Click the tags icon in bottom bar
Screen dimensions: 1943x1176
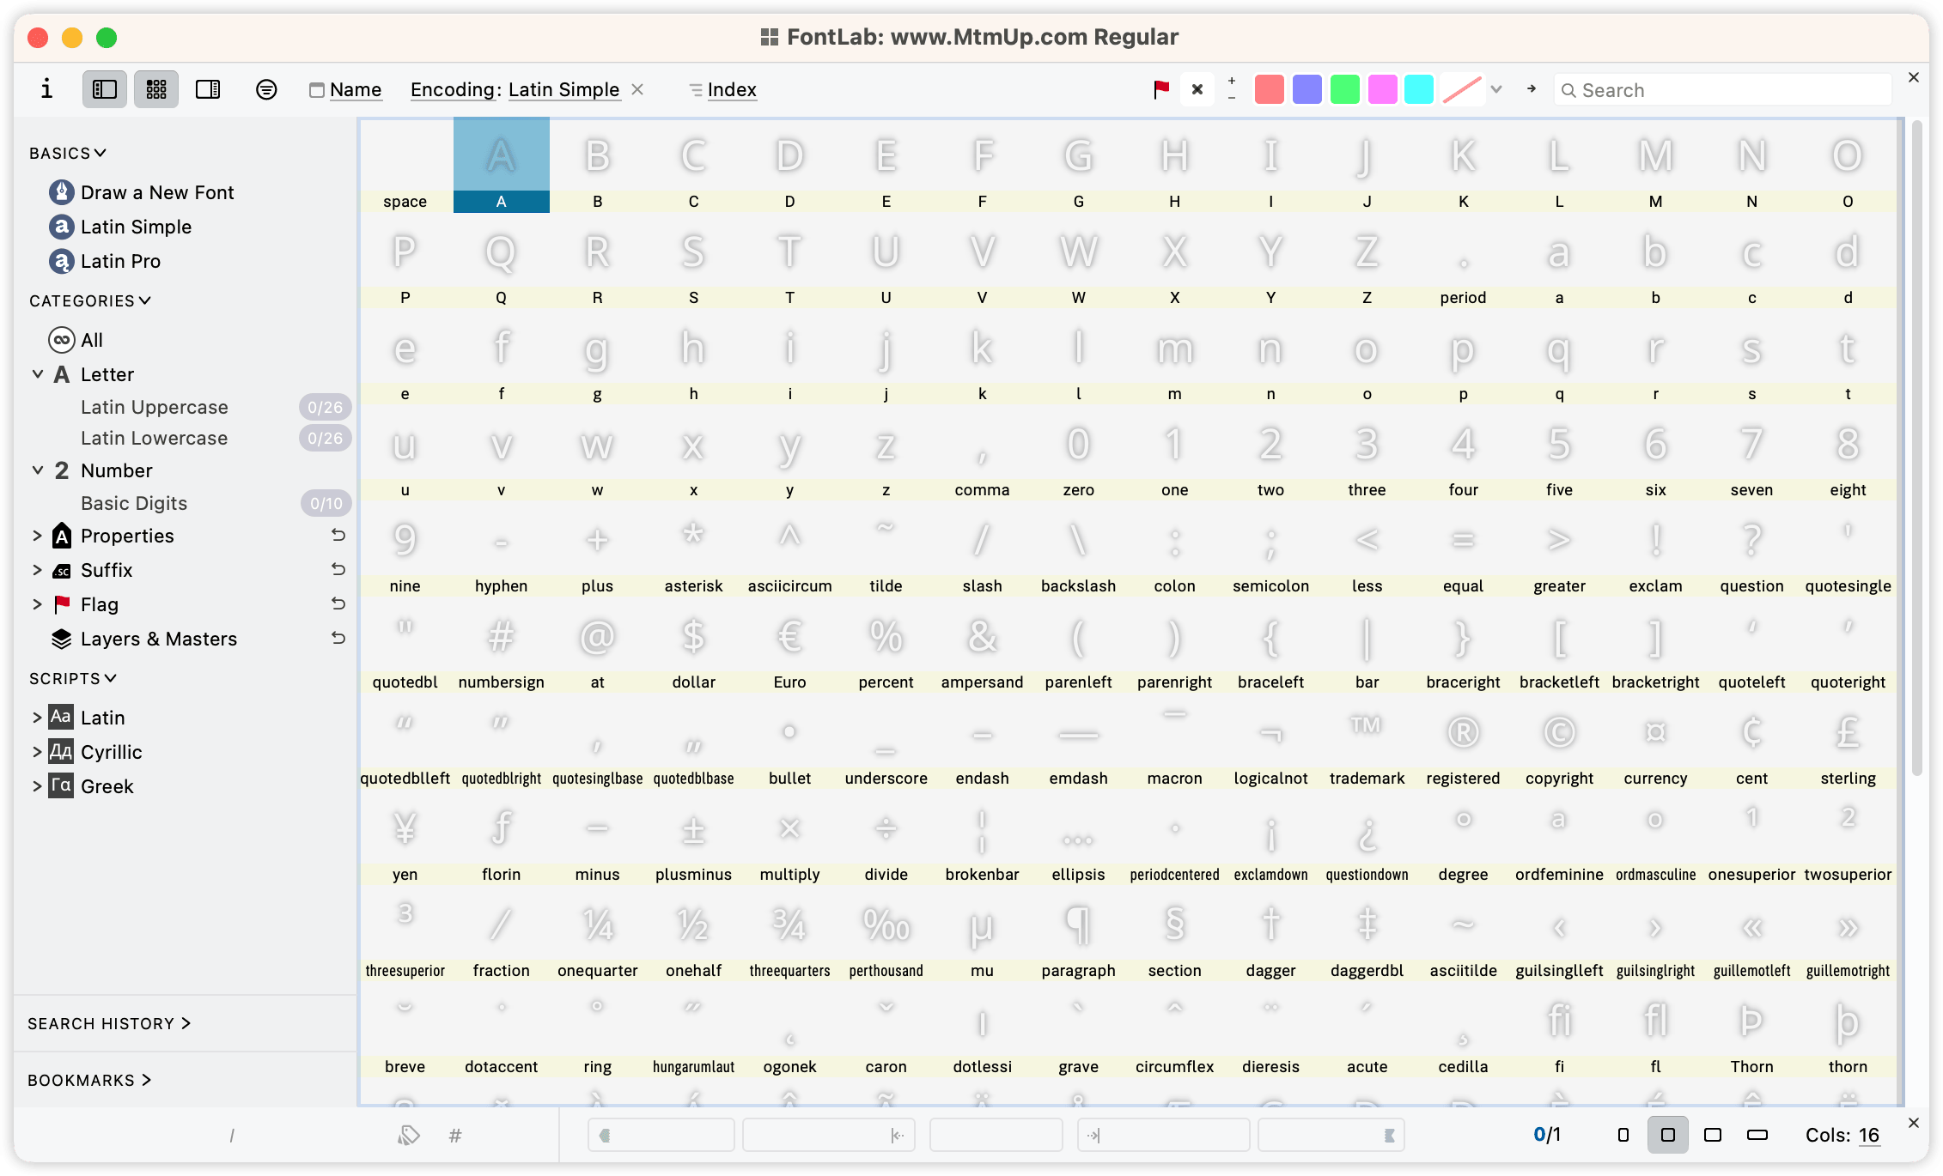pyautogui.click(x=409, y=1136)
